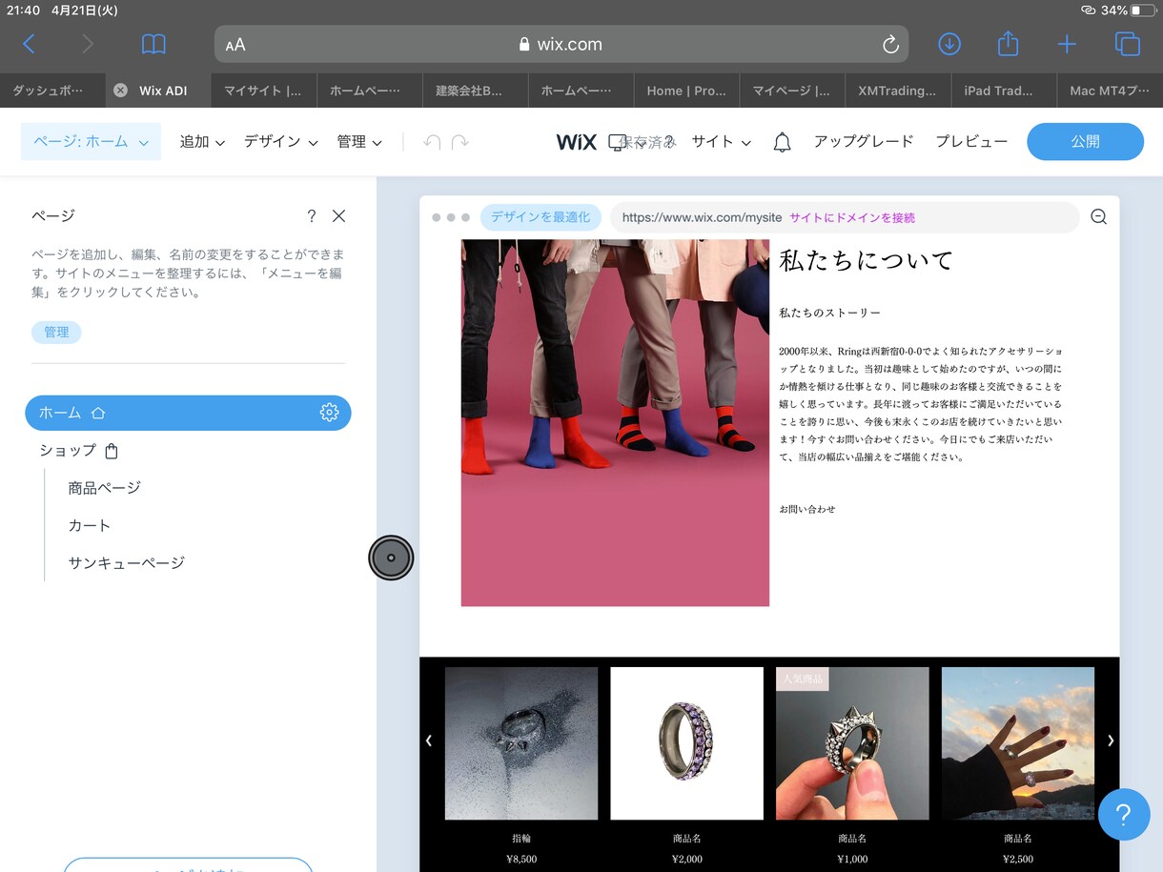Click the 人気商品 spiked ring thumbnail
The image size is (1163, 872).
852,743
